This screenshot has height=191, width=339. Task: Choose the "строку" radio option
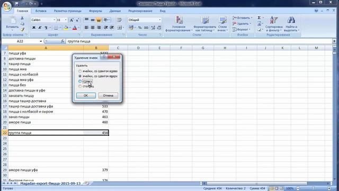(x=86, y=81)
